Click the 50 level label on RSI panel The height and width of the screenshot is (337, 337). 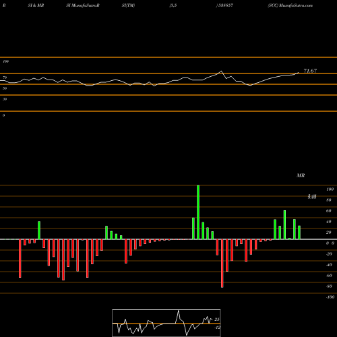tap(5, 88)
